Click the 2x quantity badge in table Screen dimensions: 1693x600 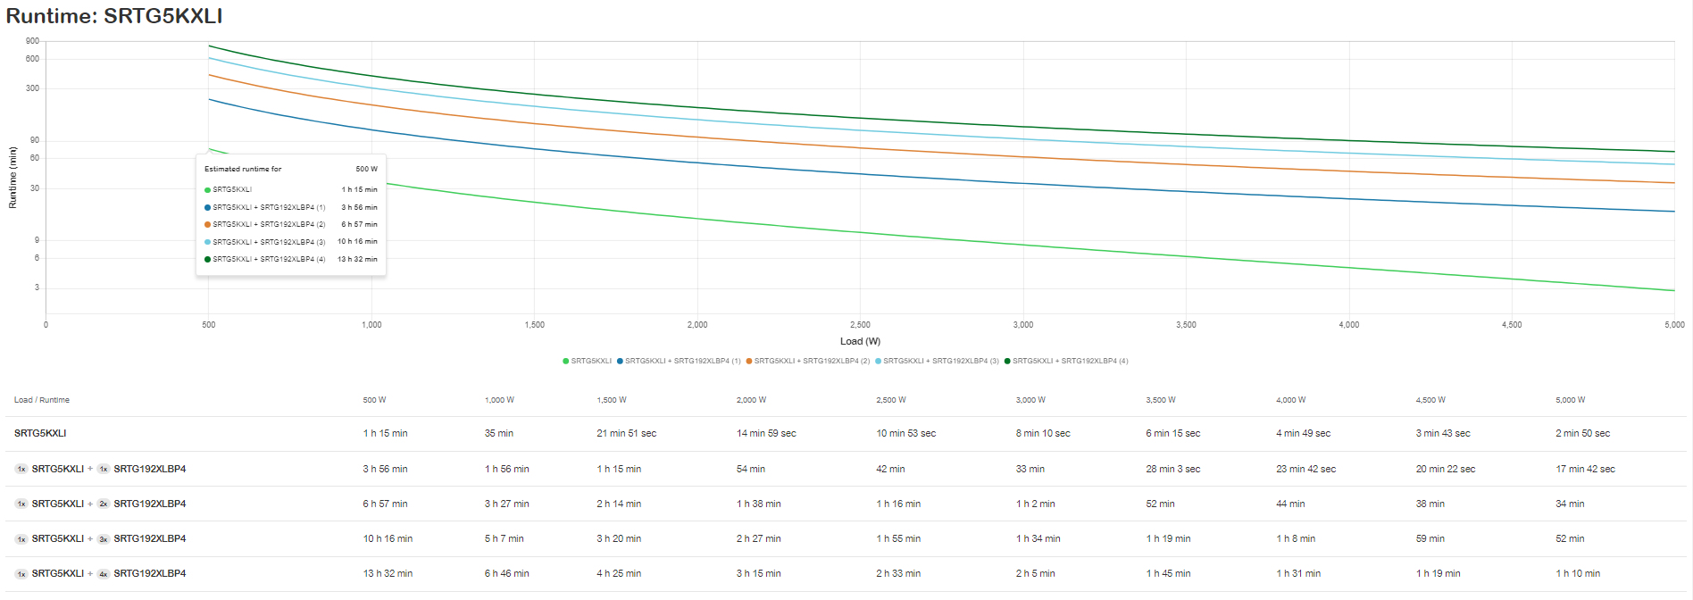(x=104, y=504)
